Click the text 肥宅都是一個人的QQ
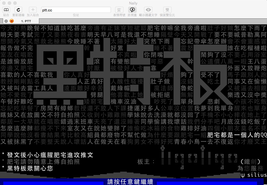The image size is (267, 185). click(x=237, y=135)
